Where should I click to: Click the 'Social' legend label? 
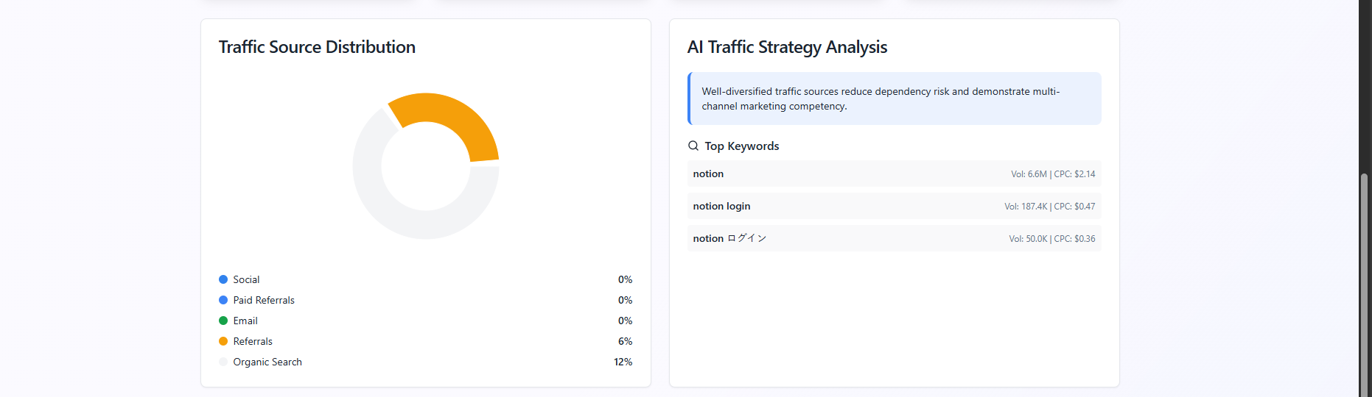[246, 279]
